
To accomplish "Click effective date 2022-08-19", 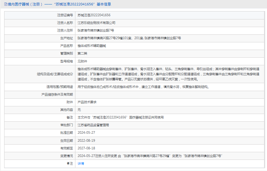I will [86, 141].
